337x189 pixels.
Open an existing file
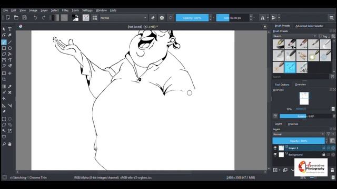(x=16, y=17)
